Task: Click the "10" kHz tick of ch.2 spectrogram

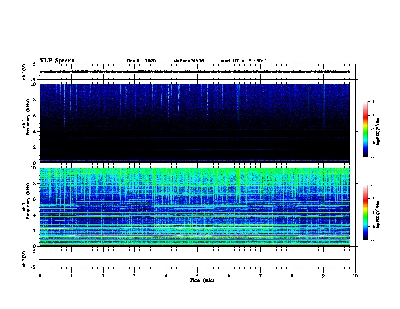Action: coord(34,168)
